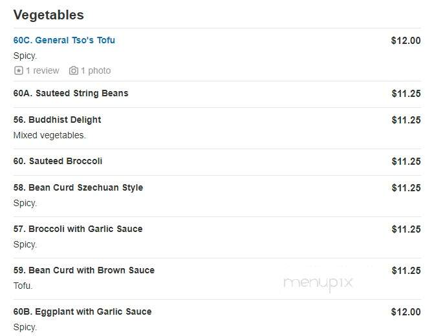Click the camera photo icon
434x336 pixels.
[x=73, y=70]
